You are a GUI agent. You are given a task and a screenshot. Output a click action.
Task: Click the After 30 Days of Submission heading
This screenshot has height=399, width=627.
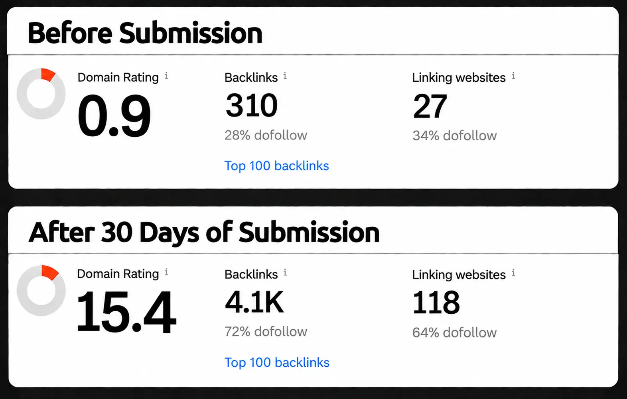point(204,232)
